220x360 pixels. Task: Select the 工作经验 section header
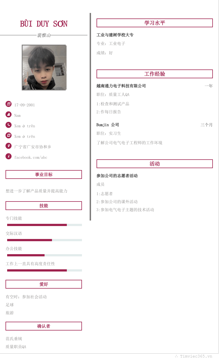tap(155, 74)
